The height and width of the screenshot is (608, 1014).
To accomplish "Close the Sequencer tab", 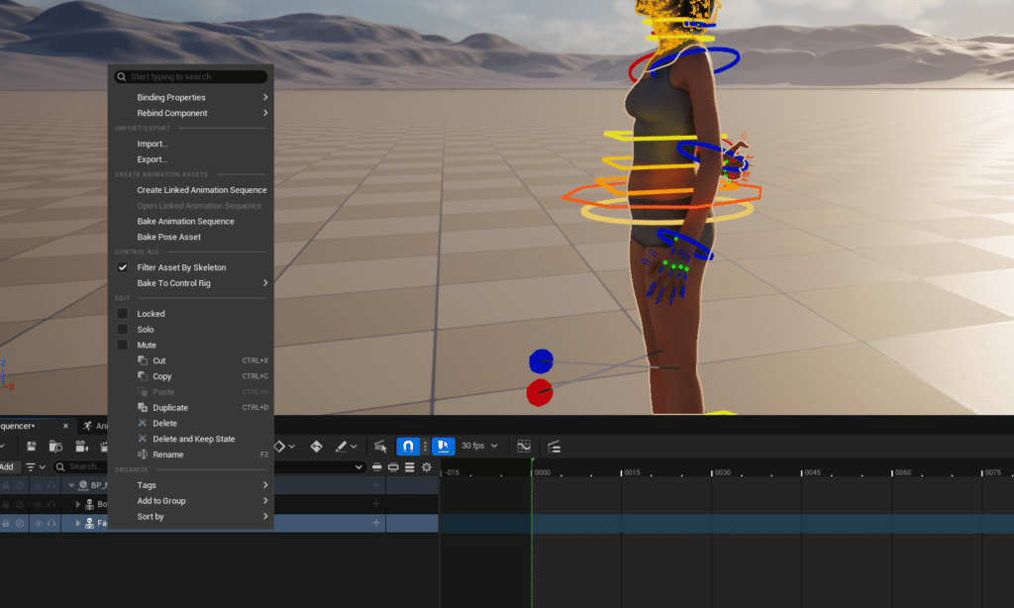I will pos(65,426).
